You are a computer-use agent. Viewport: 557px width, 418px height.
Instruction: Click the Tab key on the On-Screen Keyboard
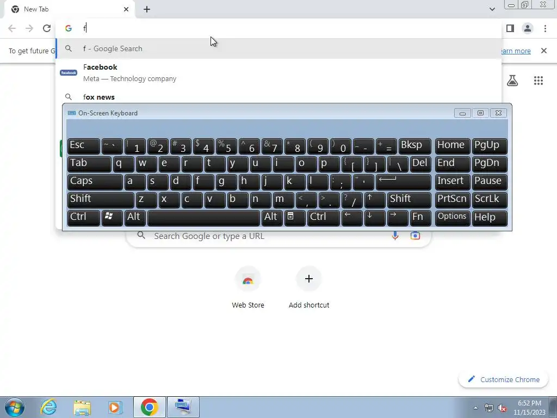click(x=89, y=164)
